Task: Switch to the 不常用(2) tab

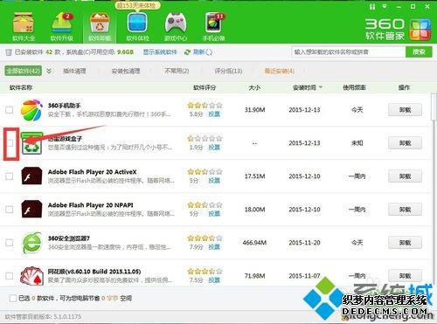Action: click(177, 71)
